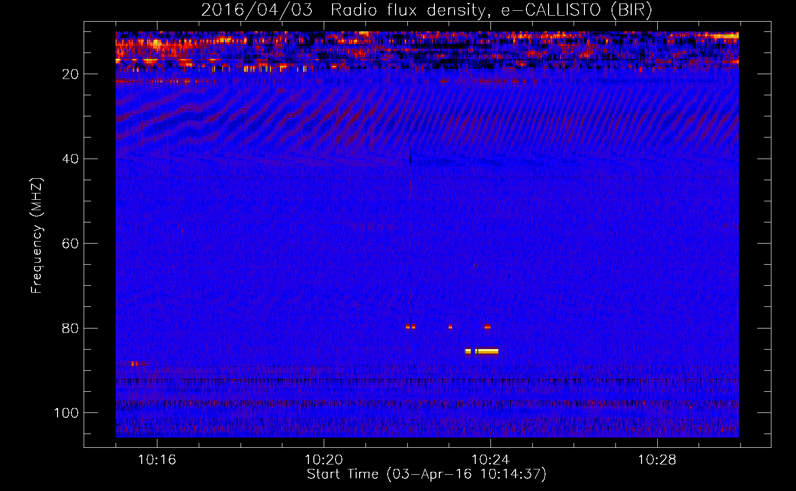Screen dimensions: 796x491
Task: Click the 'Frequency (MHZ)' axis label
Action: (37, 235)
